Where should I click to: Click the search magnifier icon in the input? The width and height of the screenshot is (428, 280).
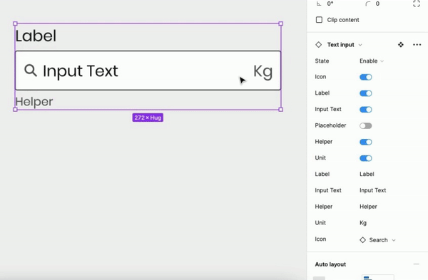coord(30,71)
